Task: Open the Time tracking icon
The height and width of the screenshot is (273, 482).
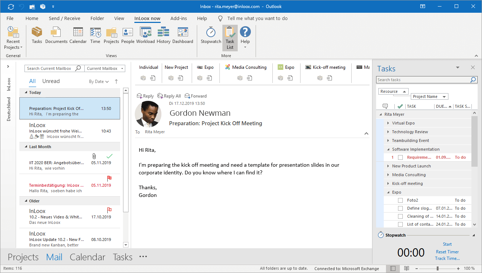Action: coord(95,36)
